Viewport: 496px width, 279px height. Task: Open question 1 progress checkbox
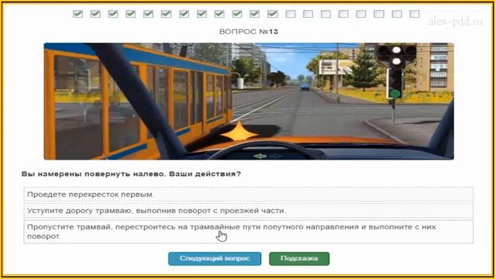pos(77,14)
